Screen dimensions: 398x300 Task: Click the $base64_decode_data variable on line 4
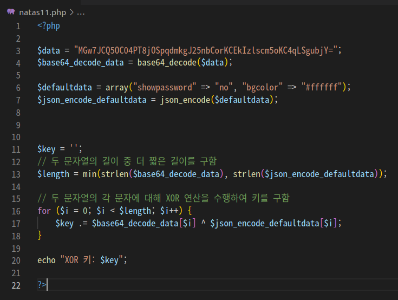pos(81,62)
